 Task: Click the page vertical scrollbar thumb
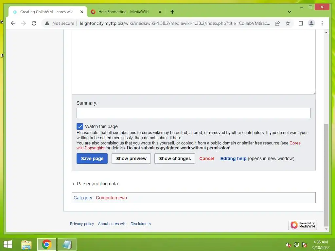pos(326,175)
